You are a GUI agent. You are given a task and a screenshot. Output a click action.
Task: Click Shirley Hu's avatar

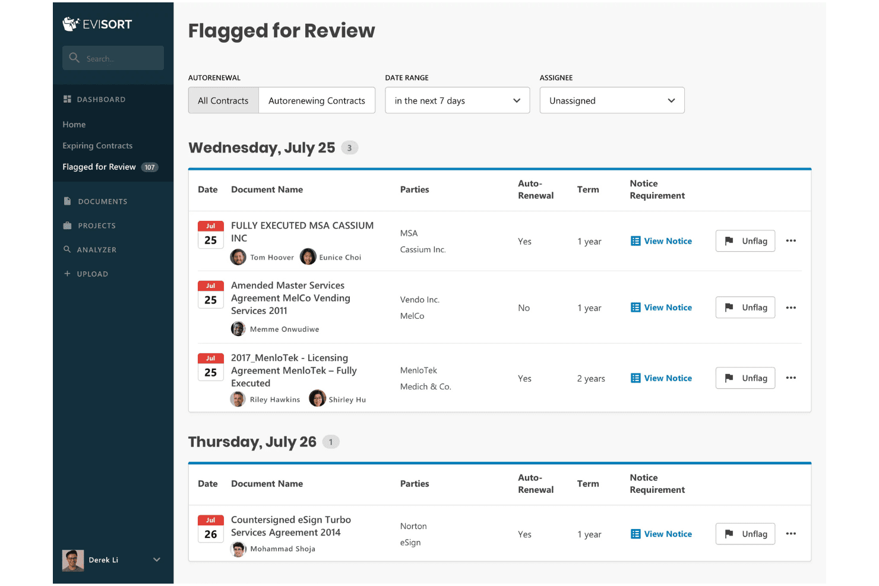[318, 398]
